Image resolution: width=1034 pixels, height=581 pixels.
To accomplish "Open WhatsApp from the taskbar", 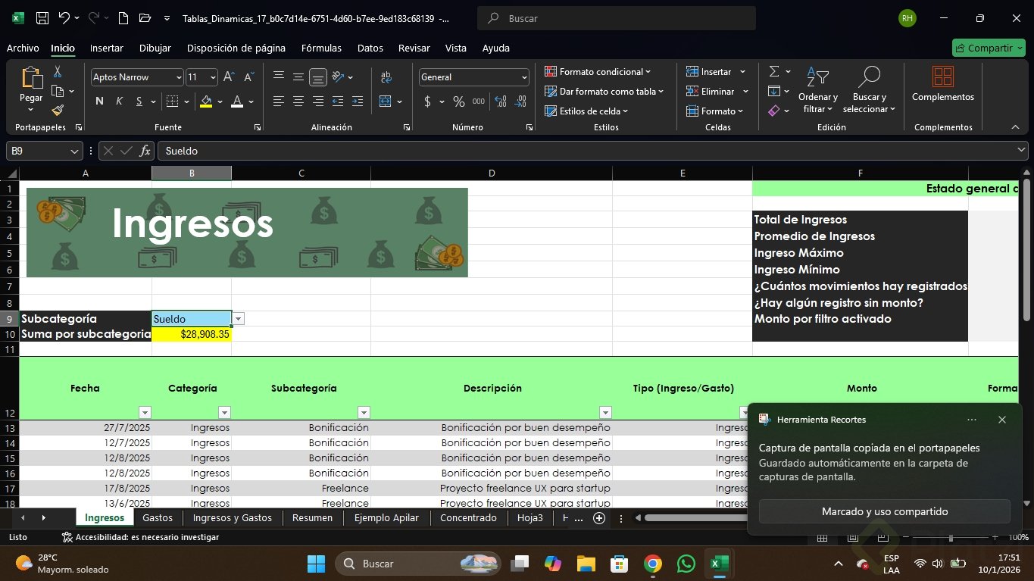I will 686,564.
